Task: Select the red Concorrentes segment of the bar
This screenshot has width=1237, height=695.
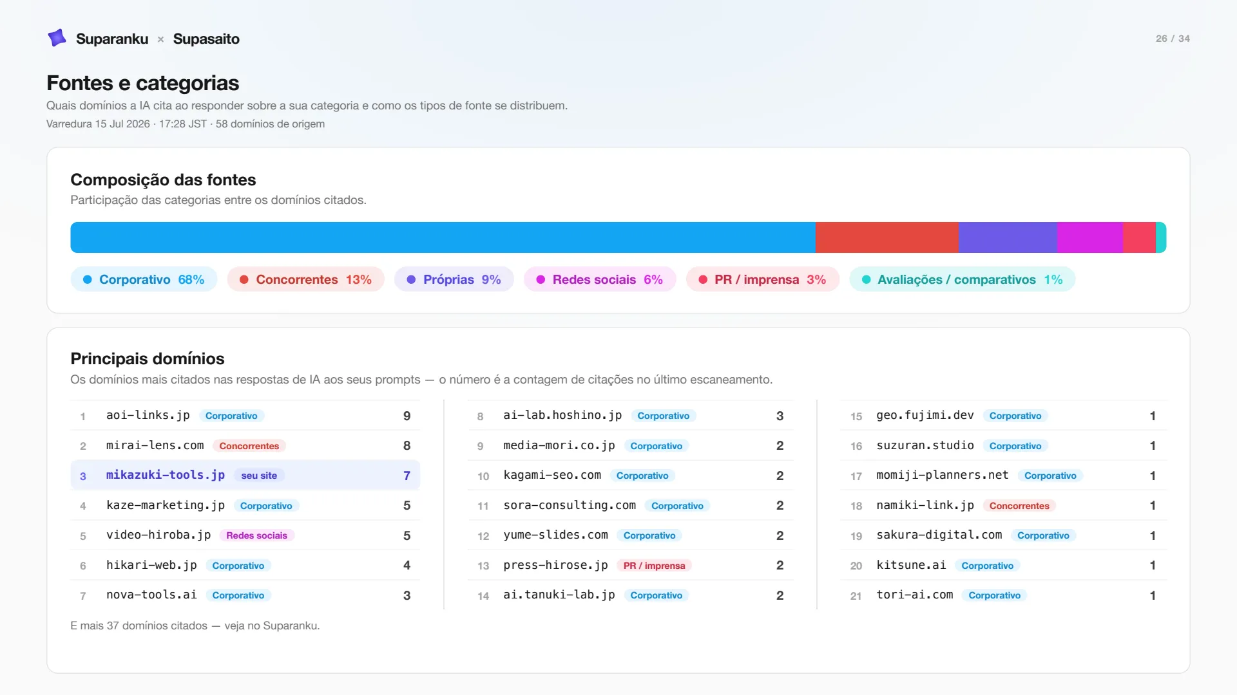Action: pos(887,237)
